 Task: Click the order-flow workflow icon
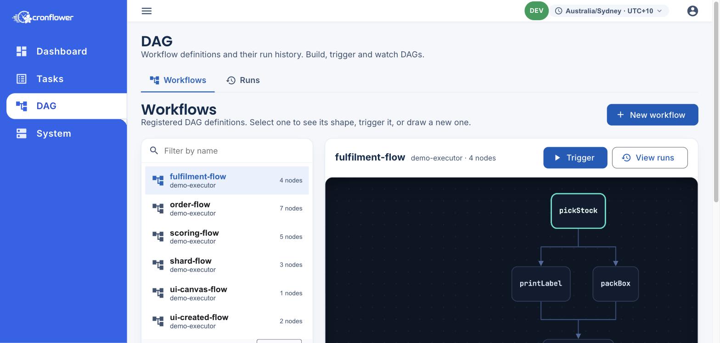[158, 209]
